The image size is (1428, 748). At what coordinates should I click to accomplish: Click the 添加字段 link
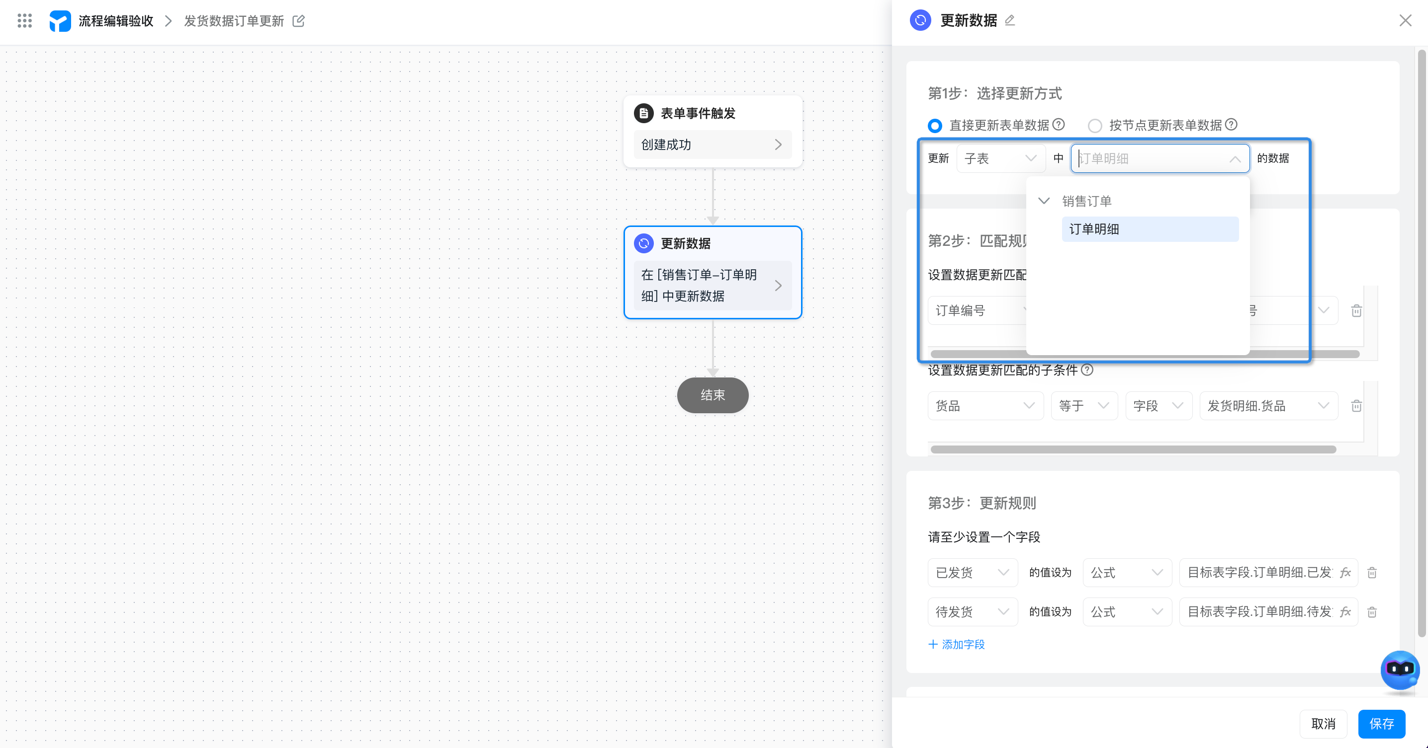point(957,645)
